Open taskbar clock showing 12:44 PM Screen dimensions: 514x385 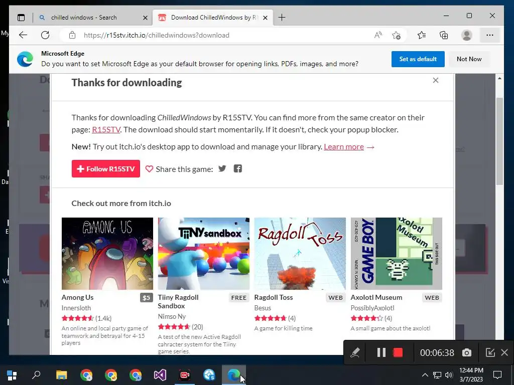(471, 375)
